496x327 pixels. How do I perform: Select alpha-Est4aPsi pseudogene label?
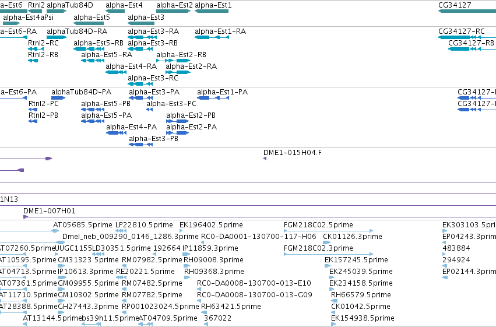tap(28, 17)
